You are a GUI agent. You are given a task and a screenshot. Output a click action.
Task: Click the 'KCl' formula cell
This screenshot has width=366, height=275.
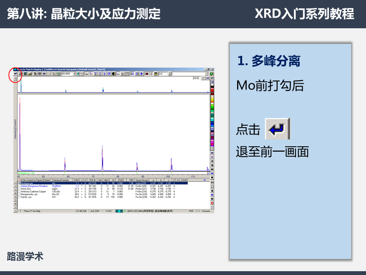pos(54,197)
